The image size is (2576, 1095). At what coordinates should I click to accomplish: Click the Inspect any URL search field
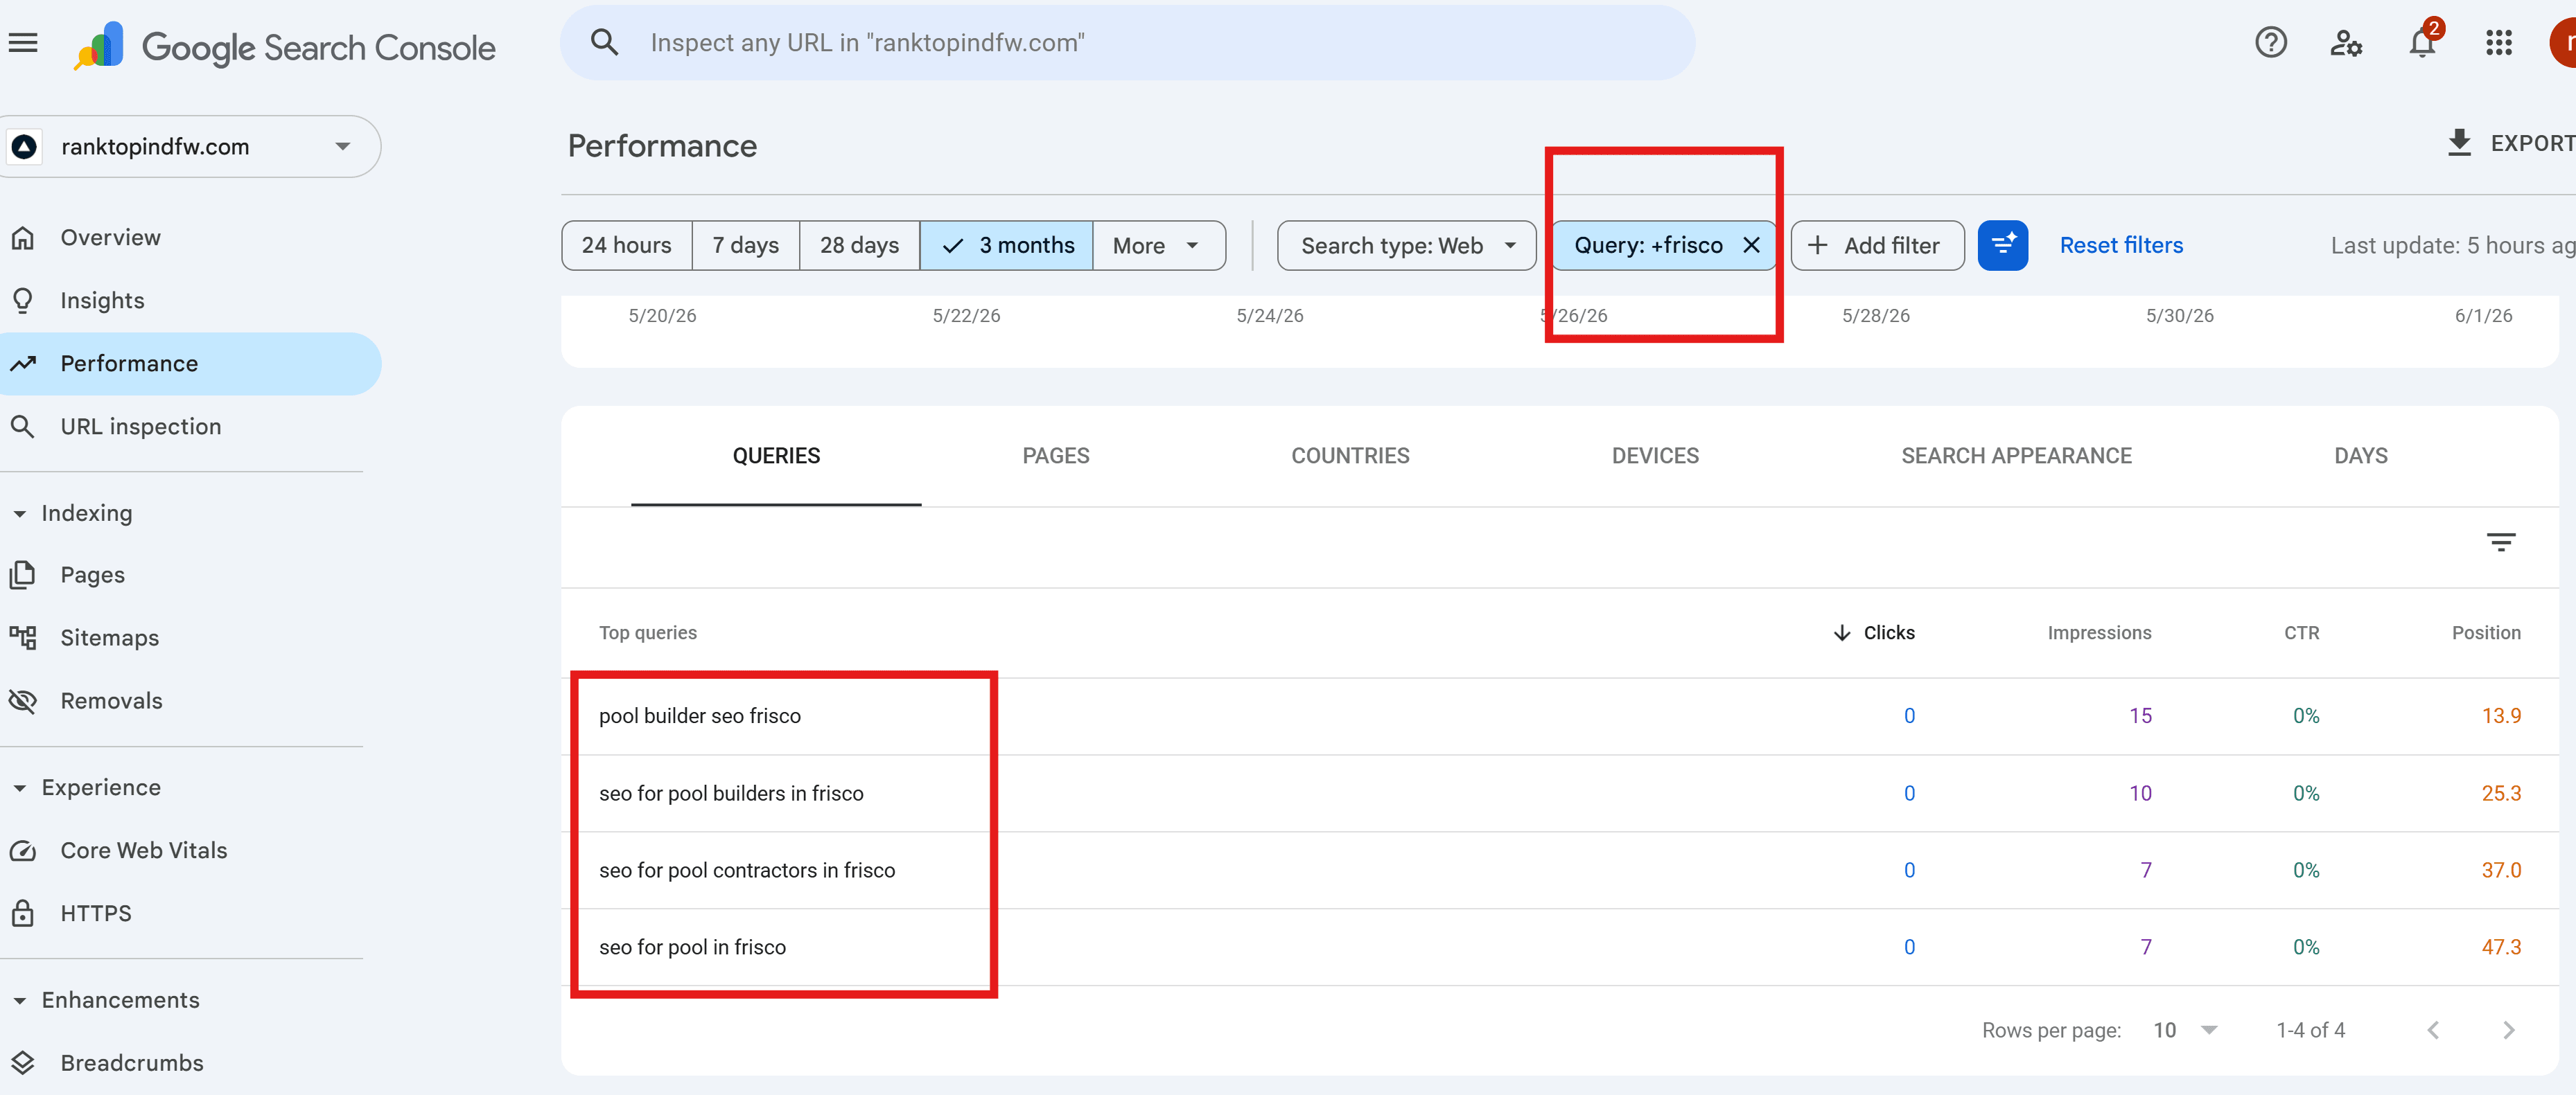(1128, 43)
